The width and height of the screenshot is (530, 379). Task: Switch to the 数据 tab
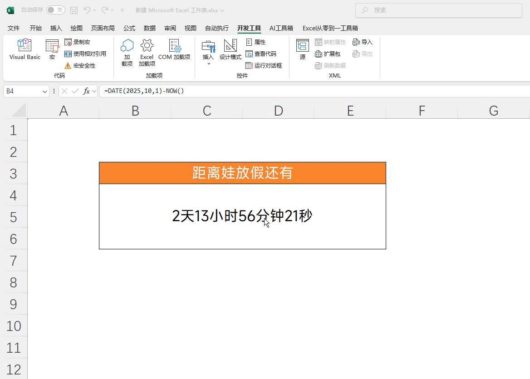point(149,28)
